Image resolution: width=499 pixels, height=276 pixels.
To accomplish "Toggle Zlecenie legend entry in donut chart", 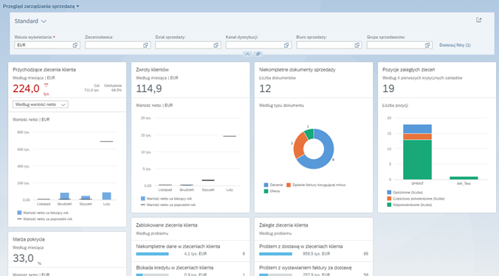I will tap(273, 185).
